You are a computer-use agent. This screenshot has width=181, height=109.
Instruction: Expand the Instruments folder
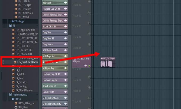pyautogui.click(x=20, y=95)
